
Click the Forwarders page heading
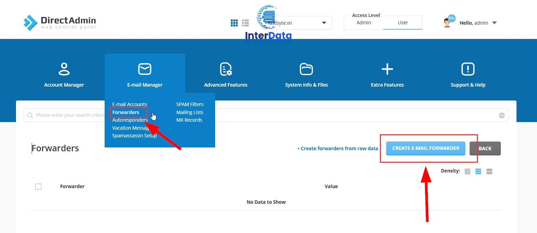55,148
